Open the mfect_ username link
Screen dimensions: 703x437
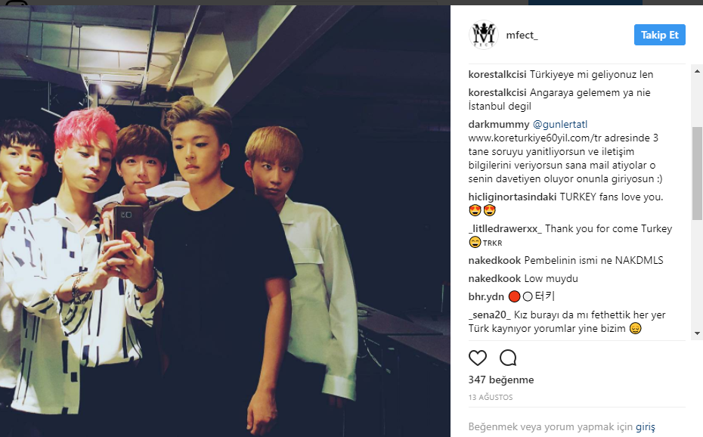click(x=522, y=35)
